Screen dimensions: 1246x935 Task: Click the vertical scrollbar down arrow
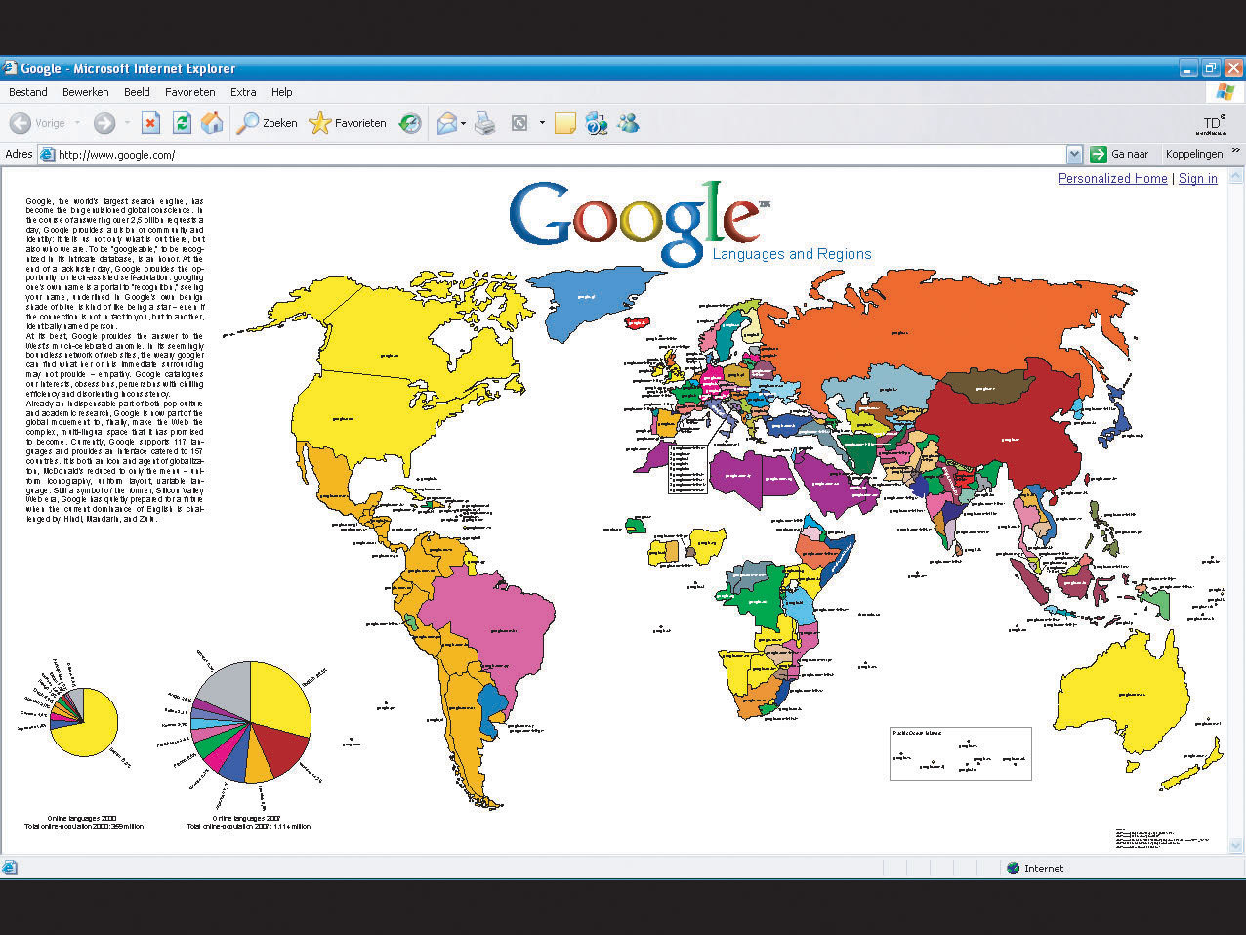[x=1237, y=846]
